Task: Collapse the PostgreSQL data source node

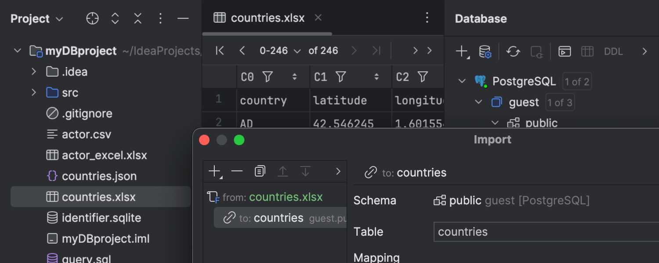Action: coord(462,82)
